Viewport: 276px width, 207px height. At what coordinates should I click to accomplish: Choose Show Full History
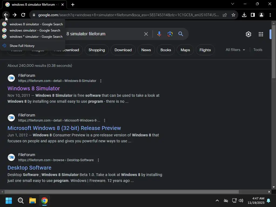pyautogui.click(x=33, y=46)
